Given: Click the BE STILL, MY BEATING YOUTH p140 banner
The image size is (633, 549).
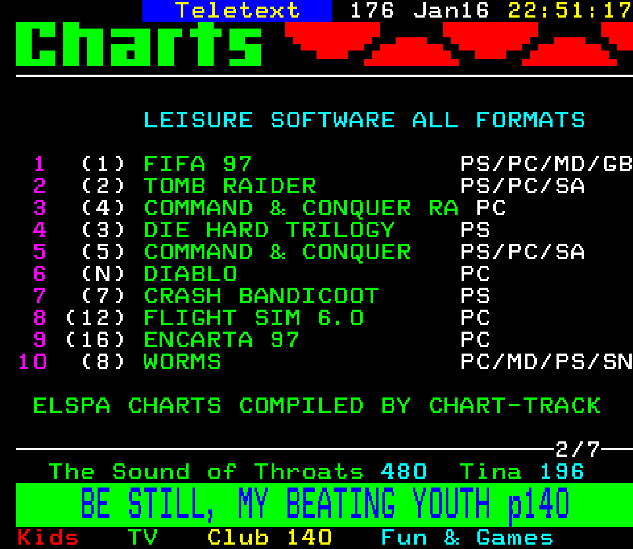Looking at the screenshot, I should (324, 505).
